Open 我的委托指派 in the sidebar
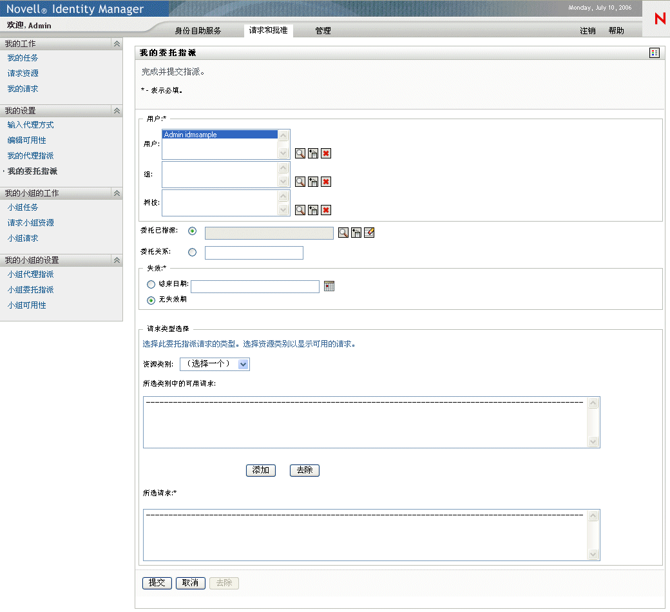This screenshot has width=670, height=612. point(32,171)
